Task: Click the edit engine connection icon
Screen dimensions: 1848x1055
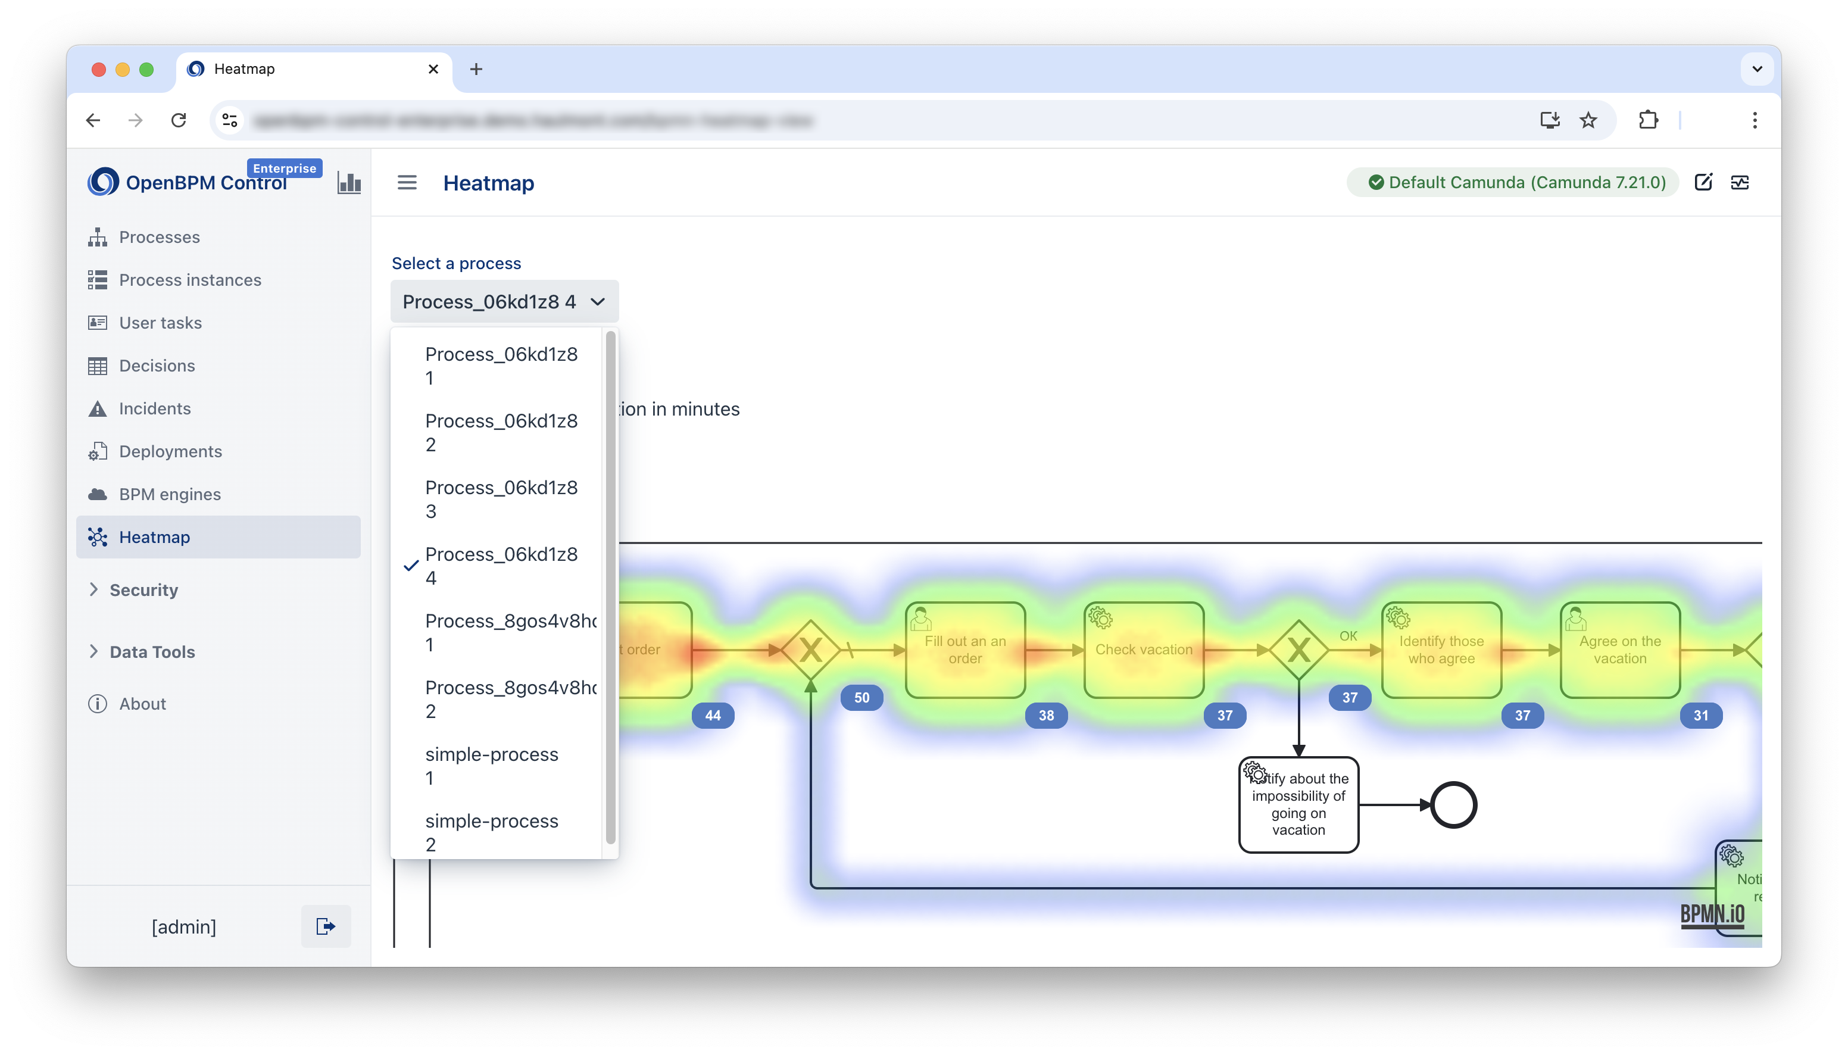Action: (x=1703, y=182)
